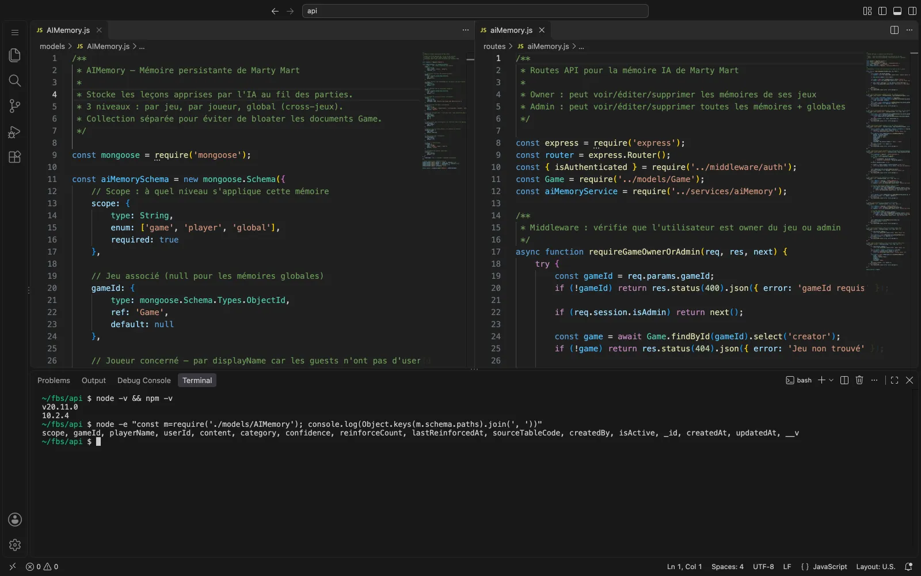The width and height of the screenshot is (921, 576).
Task: Switch to the Output panel tab
Action: coord(94,380)
